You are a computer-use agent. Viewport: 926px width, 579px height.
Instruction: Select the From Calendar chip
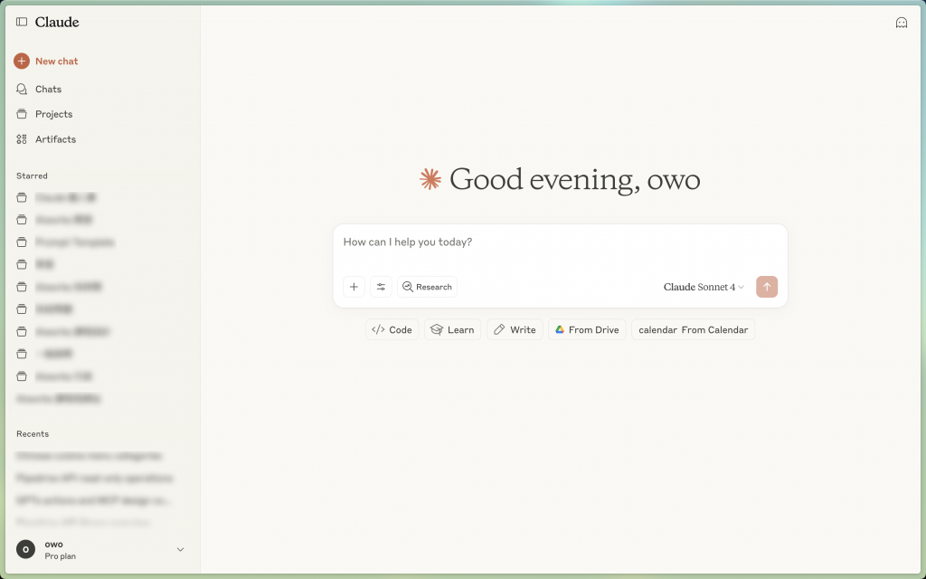[693, 329]
